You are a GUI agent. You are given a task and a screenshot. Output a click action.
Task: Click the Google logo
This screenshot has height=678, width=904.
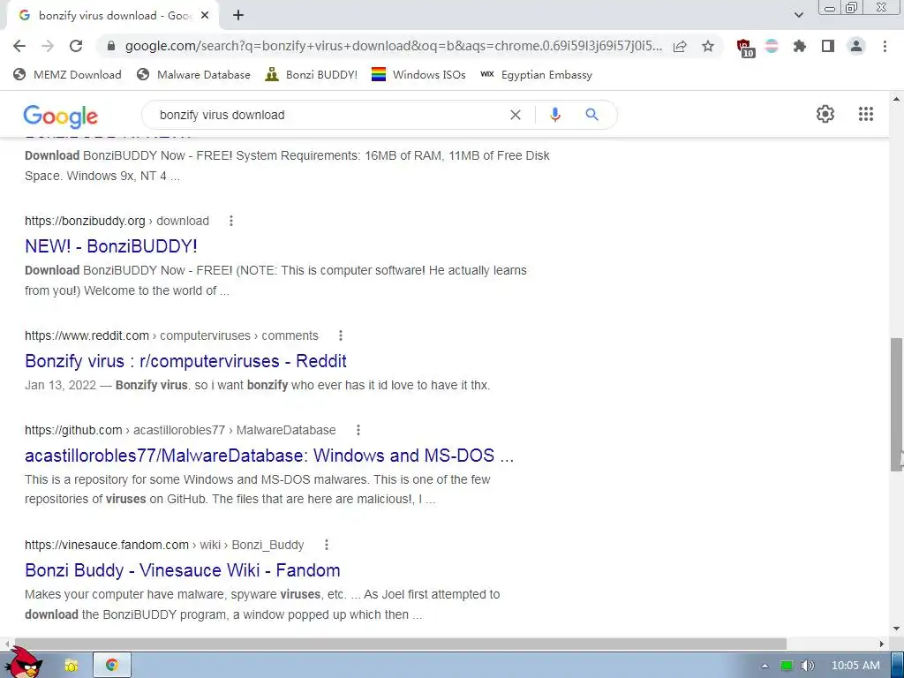click(x=61, y=116)
